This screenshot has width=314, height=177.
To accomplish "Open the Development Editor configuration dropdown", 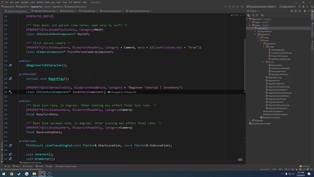I will (x=262, y=6).
